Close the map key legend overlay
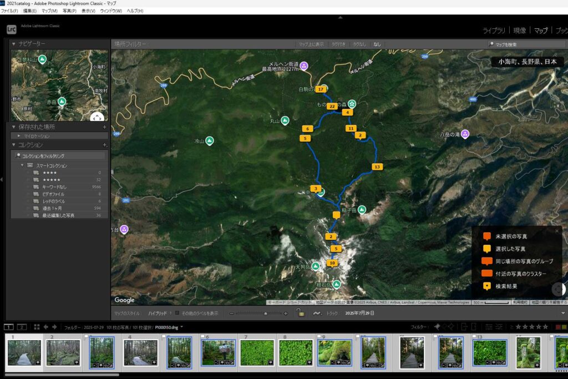 click(x=557, y=231)
